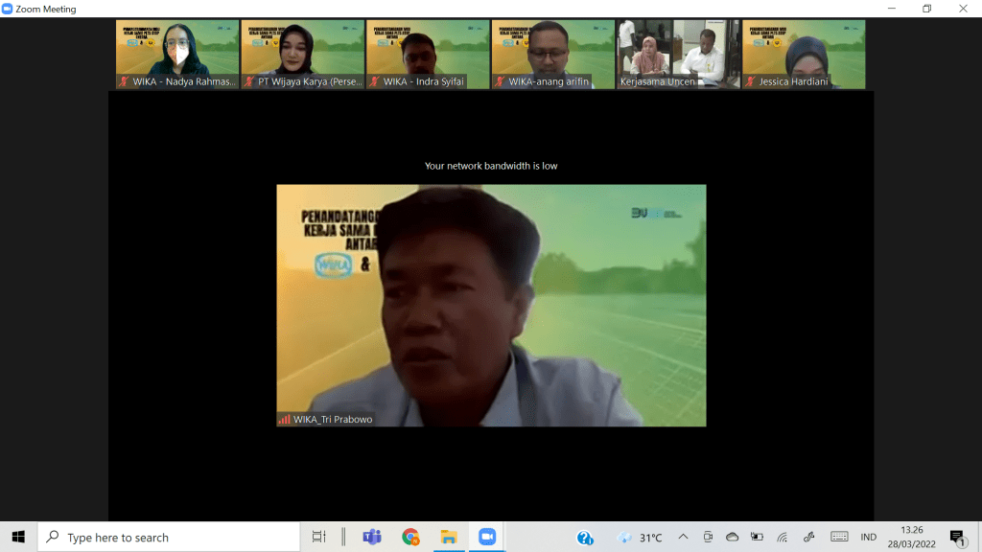
Task: Expand the hidden system tray icons chevron
Action: (683, 537)
